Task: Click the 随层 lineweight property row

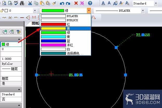Action: (x=11, y=78)
